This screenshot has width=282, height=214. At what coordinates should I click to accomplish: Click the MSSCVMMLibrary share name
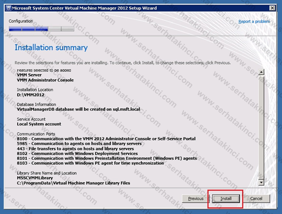(35, 178)
